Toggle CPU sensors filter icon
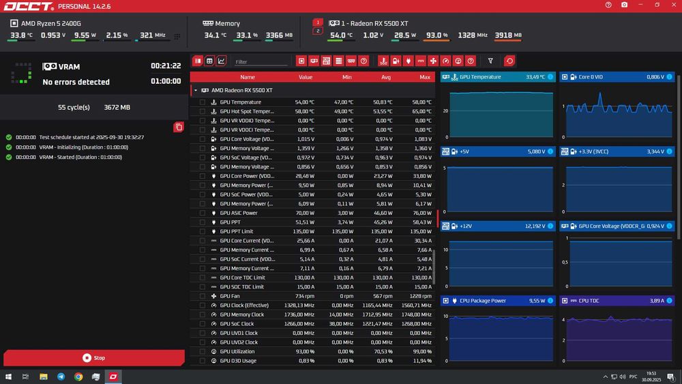Screen dimensions: 682x384 pyautogui.click(x=301, y=61)
